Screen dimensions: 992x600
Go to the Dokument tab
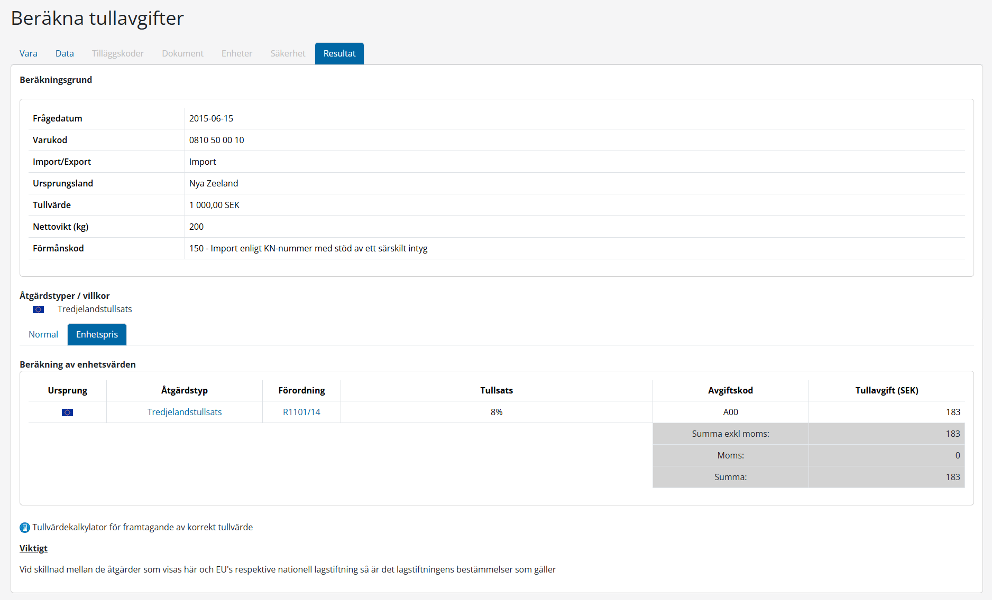182,53
